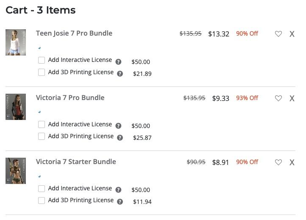
Task: Tick Interactive License for Victoria 7 Pro Bundle
Action: pos(42,125)
